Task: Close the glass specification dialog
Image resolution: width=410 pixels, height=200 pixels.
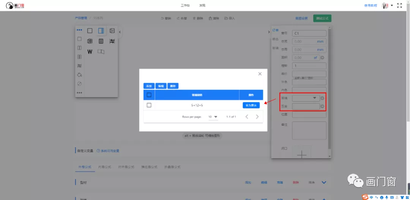Action: [260, 74]
